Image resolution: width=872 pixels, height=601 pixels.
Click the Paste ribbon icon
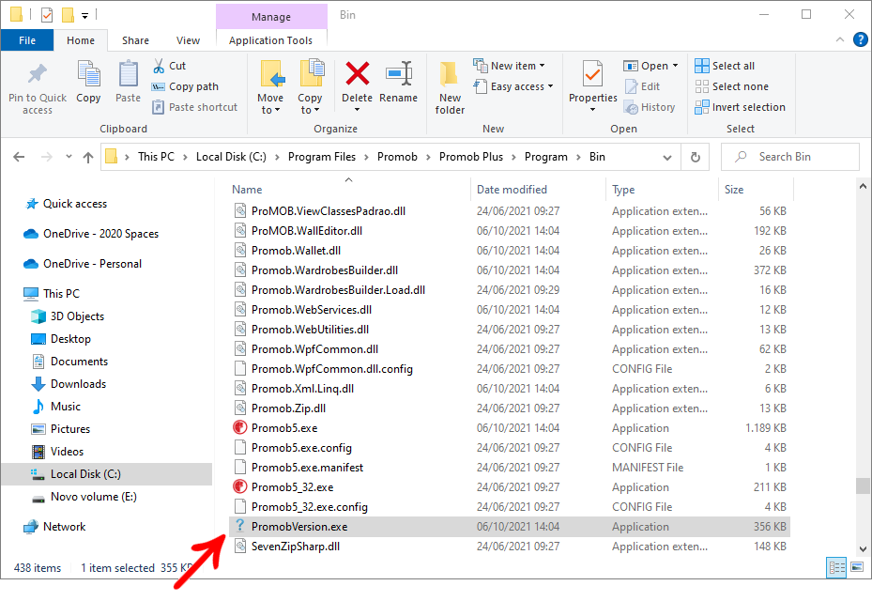click(128, 74)
